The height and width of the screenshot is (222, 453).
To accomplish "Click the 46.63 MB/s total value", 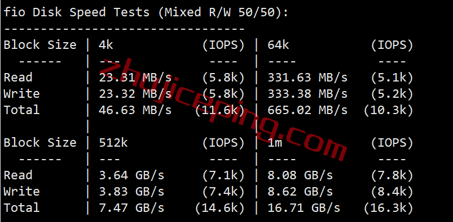I will 135,110.
